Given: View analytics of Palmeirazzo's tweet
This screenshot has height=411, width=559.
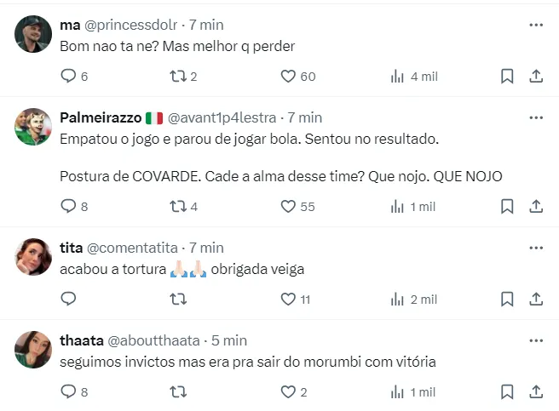Looking at the screenshot, I should tap(397, 206).
